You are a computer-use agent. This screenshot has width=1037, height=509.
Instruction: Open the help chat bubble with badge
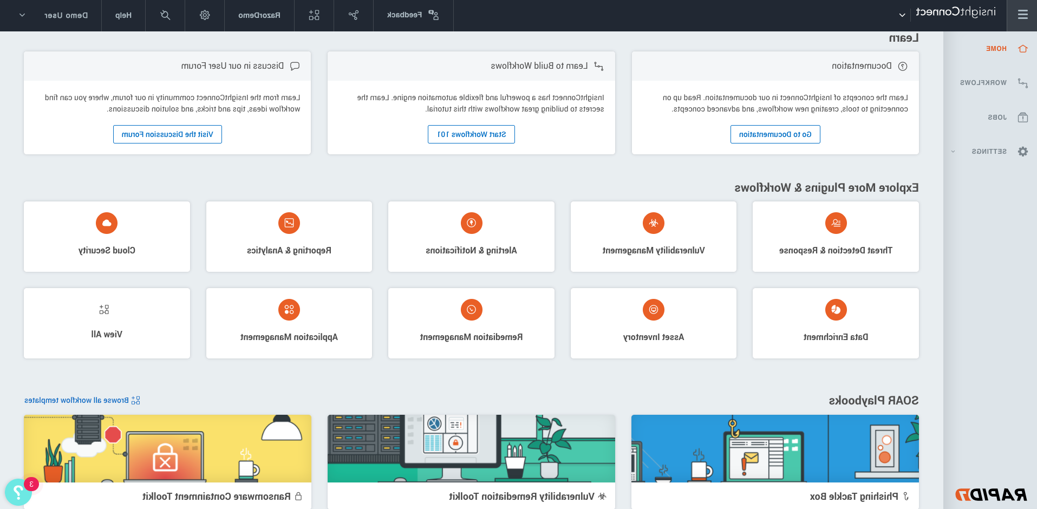point(18,492)
